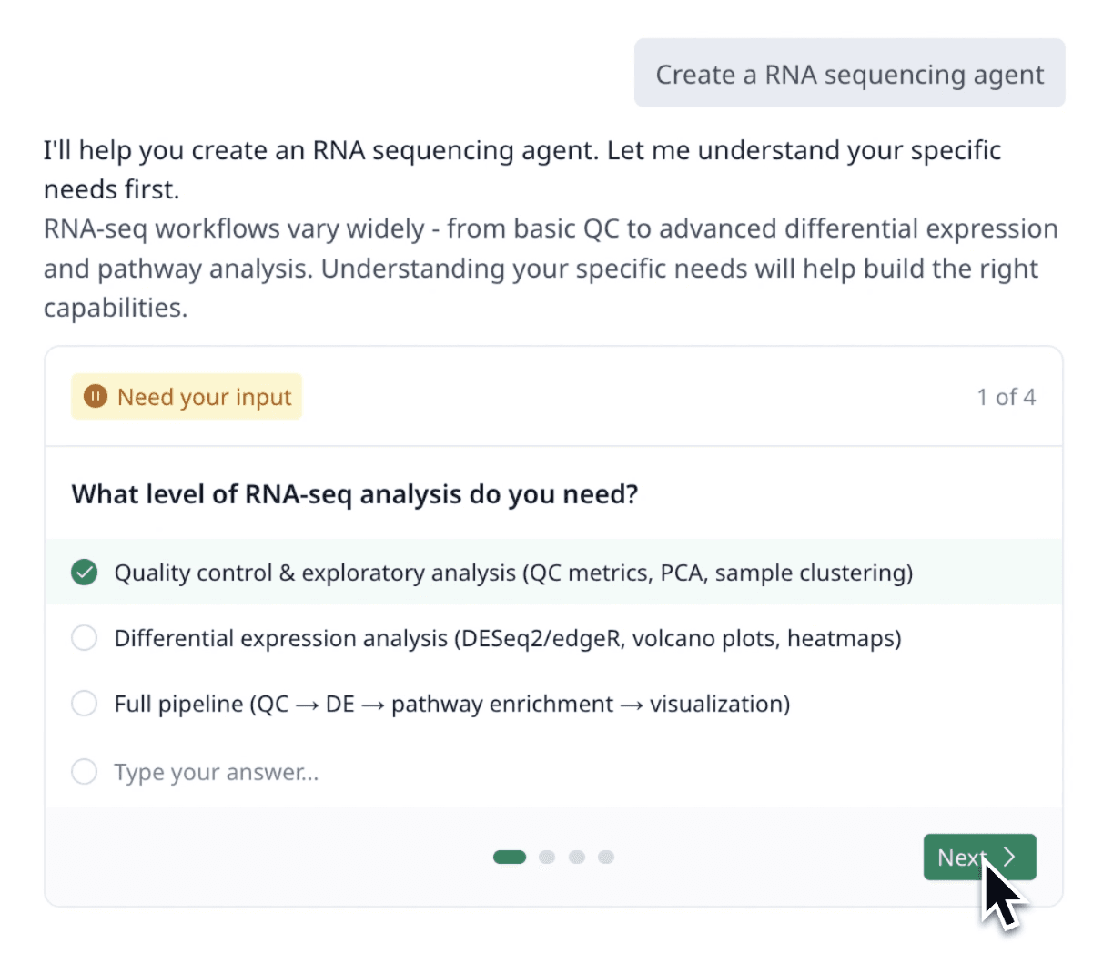
Task: Go to the third pagination dot
Action: (577, 857)
